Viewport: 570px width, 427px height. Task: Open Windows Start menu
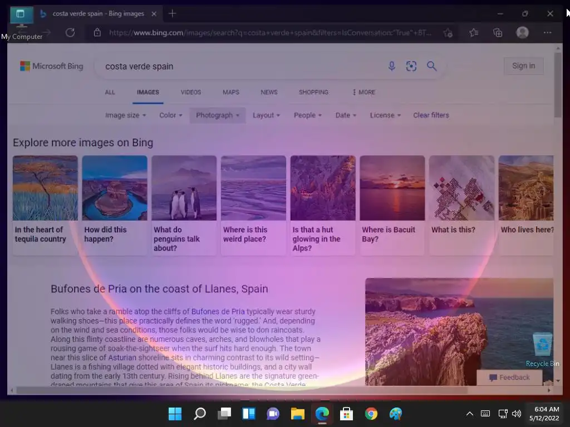point(175,414)
